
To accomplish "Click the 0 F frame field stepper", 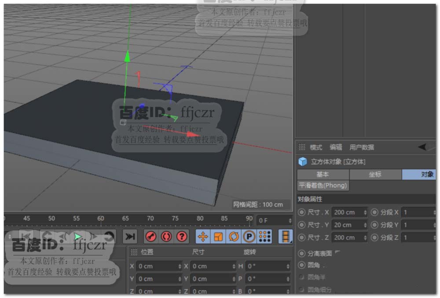I will pyautogui.click(x=290, y=220).
